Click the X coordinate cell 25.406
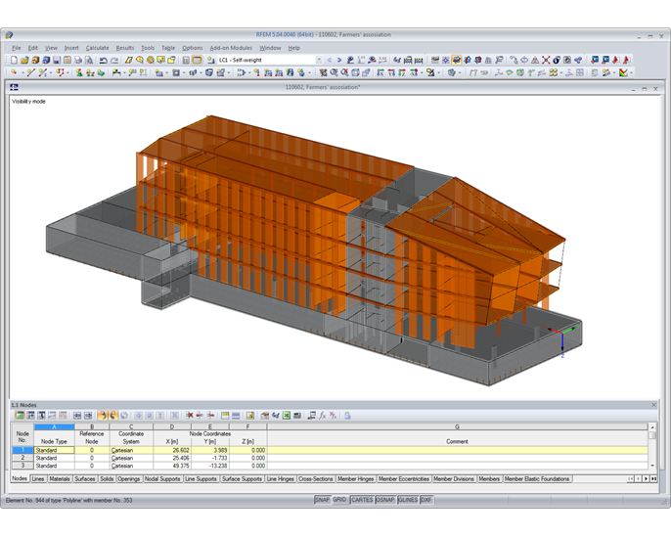 [172, 458]
